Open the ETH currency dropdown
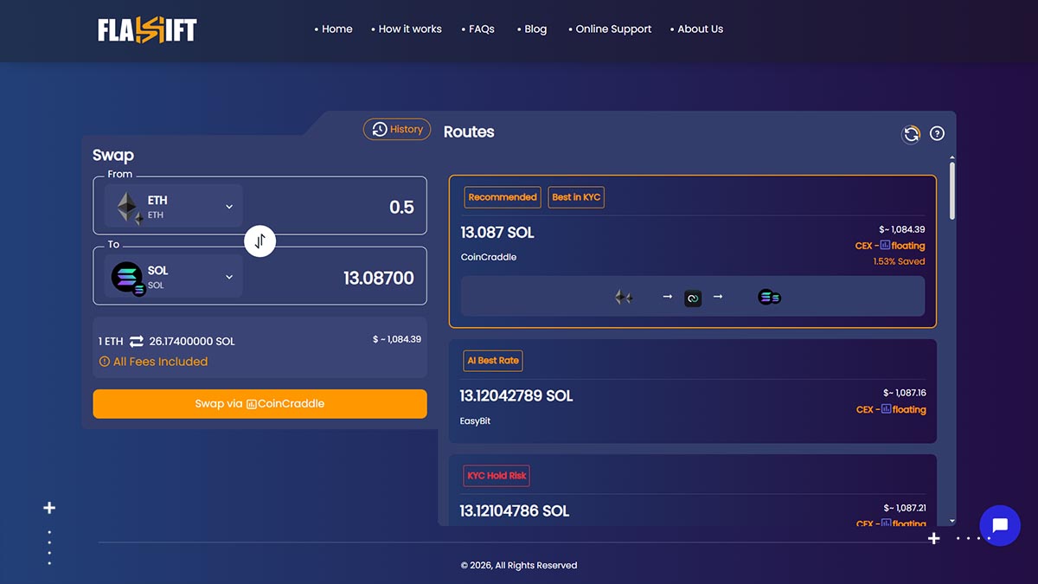Image resolution: width=1038 pixels, height=584 pixels. point(229,206)
